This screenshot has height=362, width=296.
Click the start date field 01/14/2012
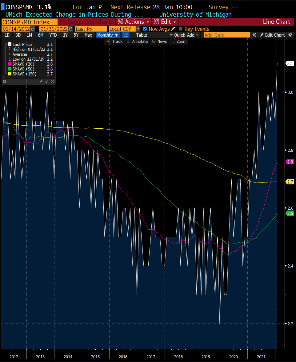pyautogui.click(x=16, y=29)
